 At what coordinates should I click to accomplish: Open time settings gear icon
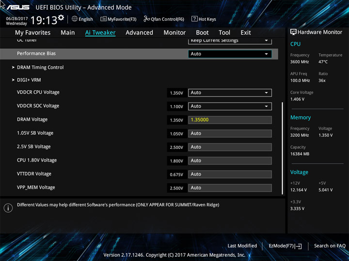tap(61, 17)
